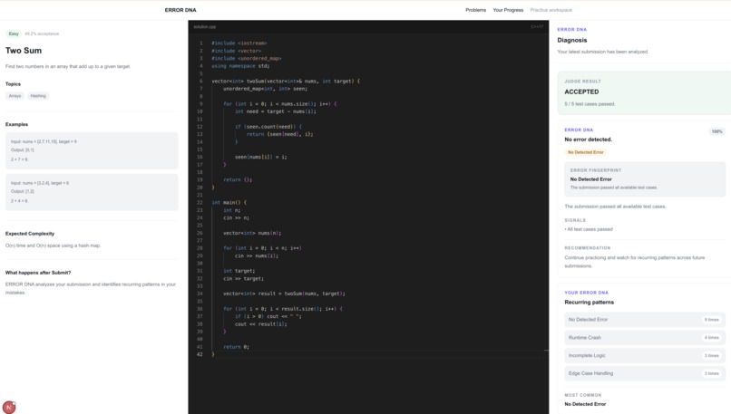
Task: Click the twoSum function signature line
Action: point(286,81)
